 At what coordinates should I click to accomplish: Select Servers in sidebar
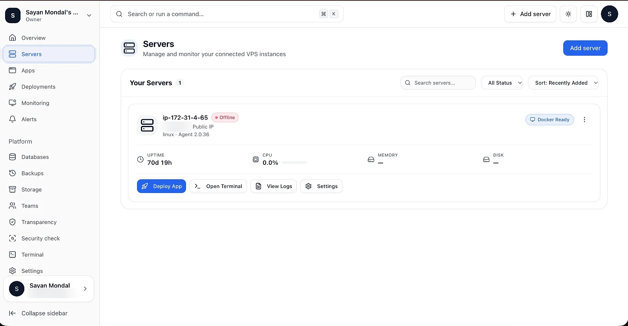(x=49, y=54)
